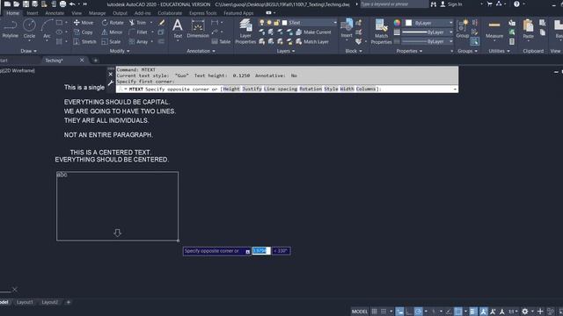Toggle layer on/off lightbulb icon

tap(262, 23)
